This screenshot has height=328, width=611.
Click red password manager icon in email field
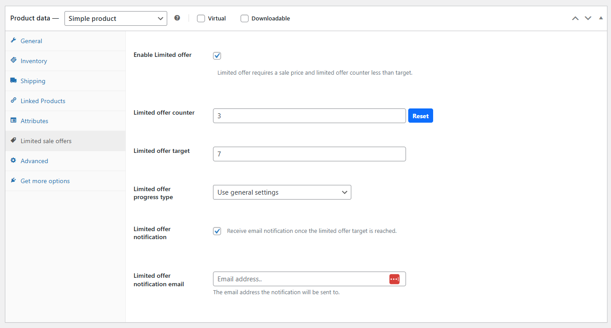pos(394,279)
